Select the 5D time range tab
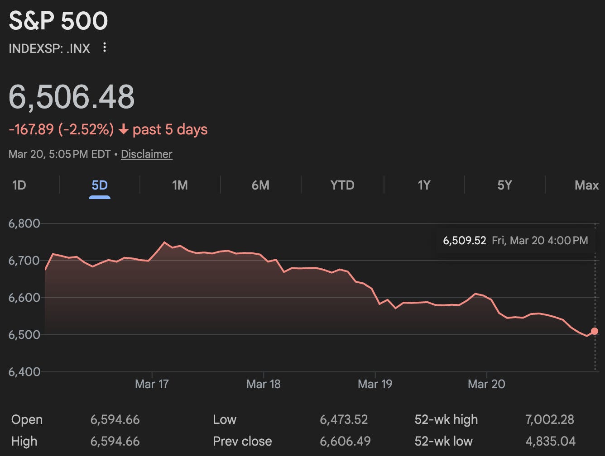The height and width of the screenshot is (456, 605). coord(100,185)
